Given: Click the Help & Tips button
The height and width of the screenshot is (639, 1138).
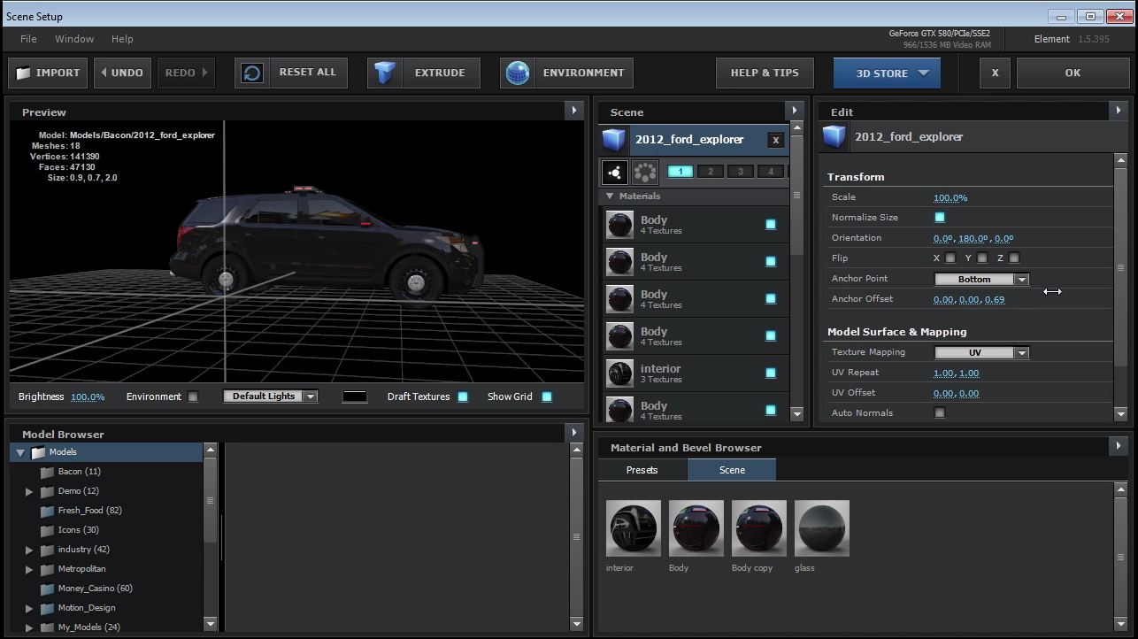Looking at the screenshot, I should pyautogui.click(x=765, y=73).
